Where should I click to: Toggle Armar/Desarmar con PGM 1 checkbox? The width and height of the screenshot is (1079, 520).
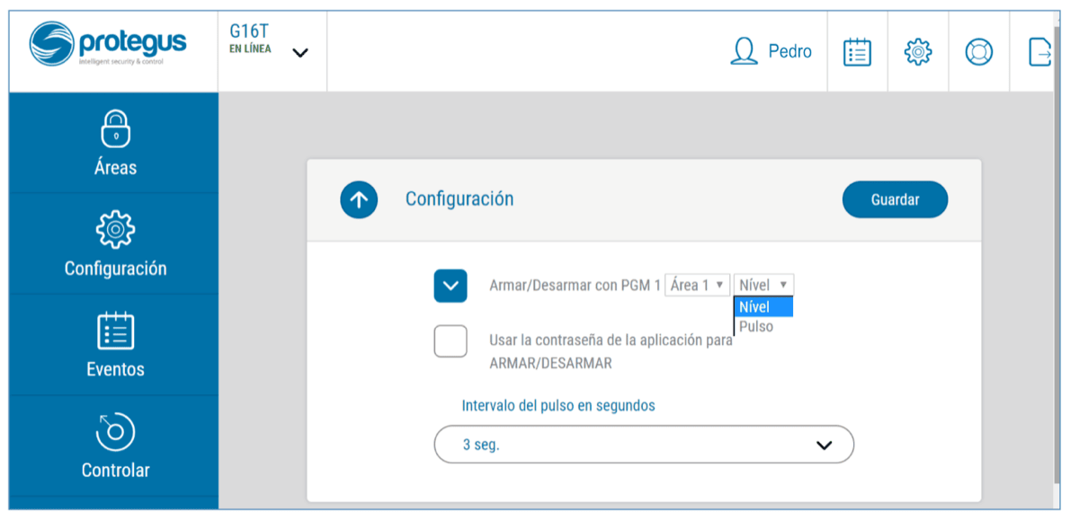coord(450,286)
